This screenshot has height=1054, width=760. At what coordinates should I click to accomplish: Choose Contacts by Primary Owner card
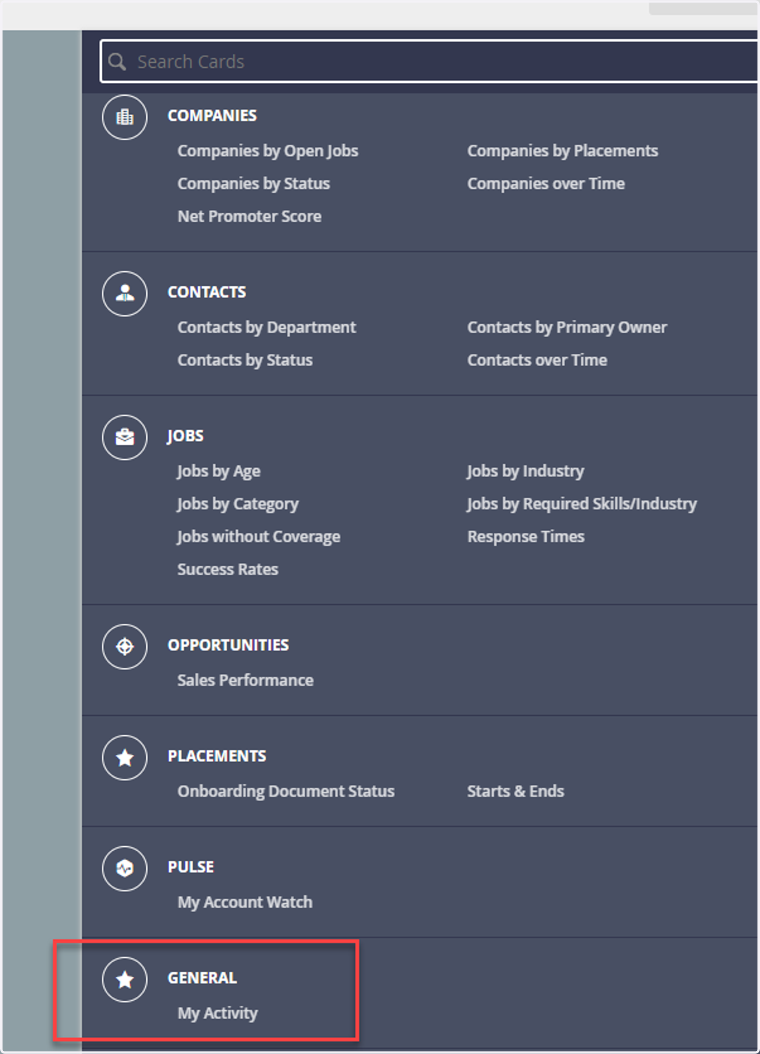tap(567, 327)
